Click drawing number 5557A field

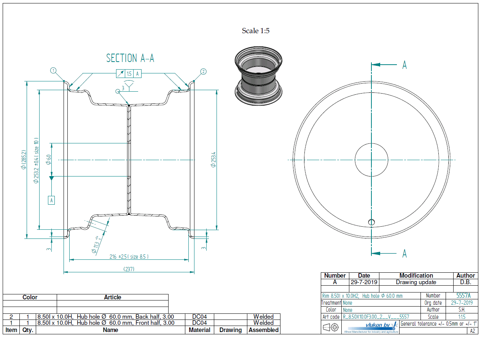click(463, 296)
